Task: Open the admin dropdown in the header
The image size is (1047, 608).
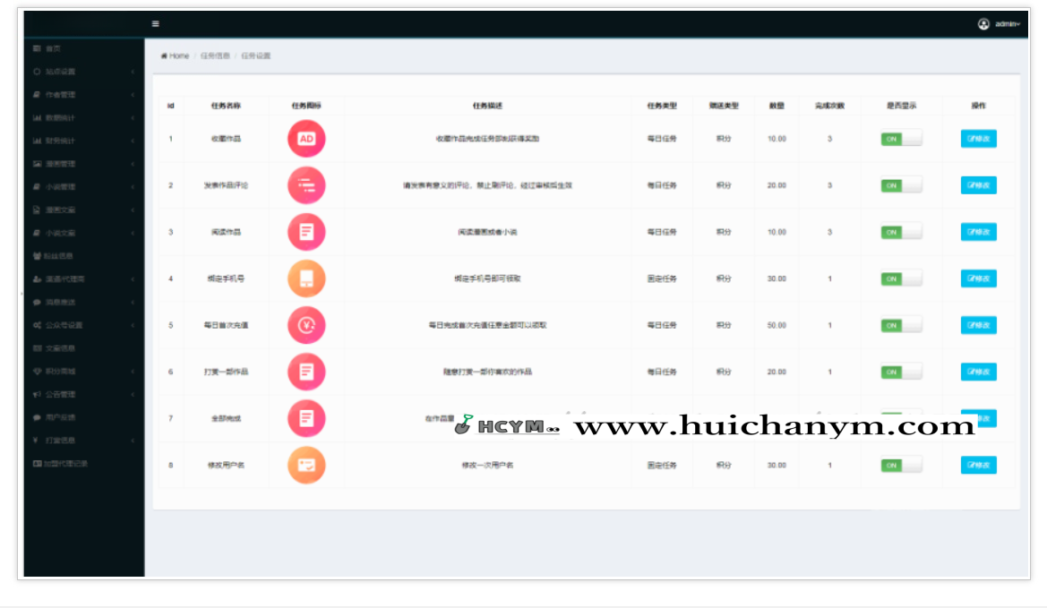Action: (x=1007, y=24)
